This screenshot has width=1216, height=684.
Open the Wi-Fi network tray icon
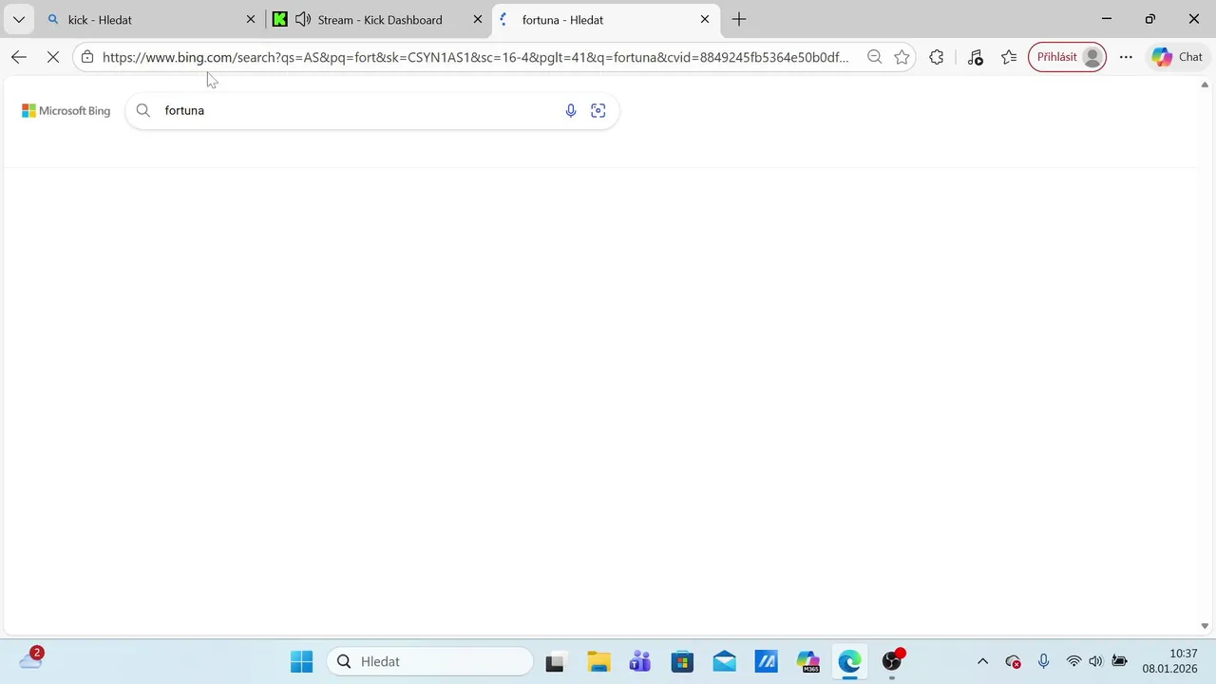(x=1073, y=661)
